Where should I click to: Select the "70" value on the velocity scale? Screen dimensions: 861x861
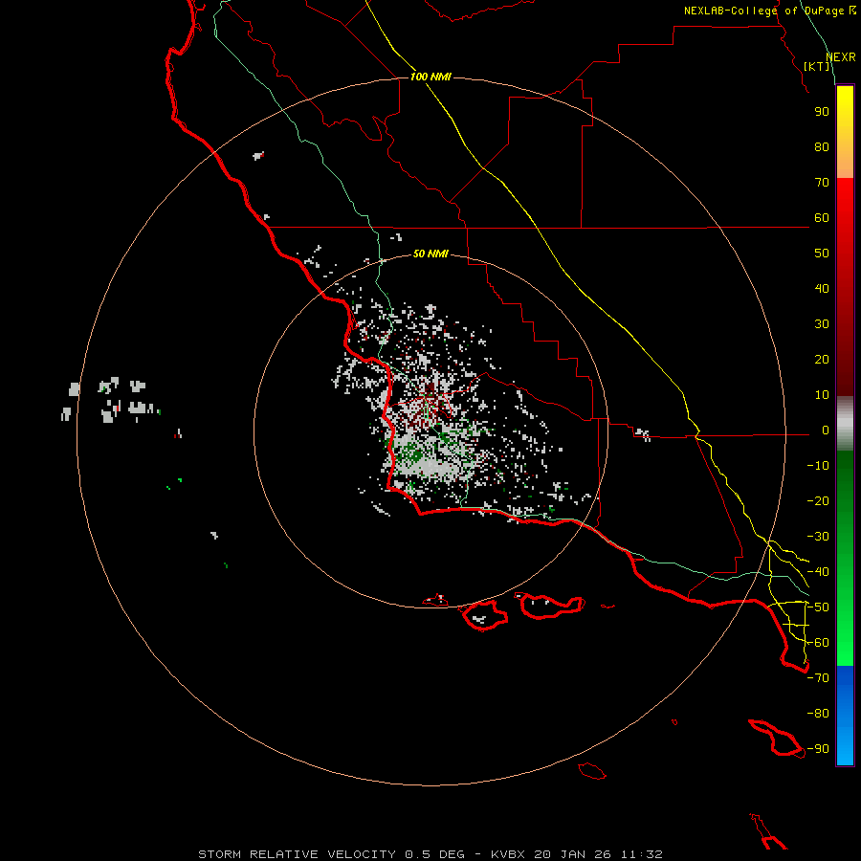click(x=822, y=183)
